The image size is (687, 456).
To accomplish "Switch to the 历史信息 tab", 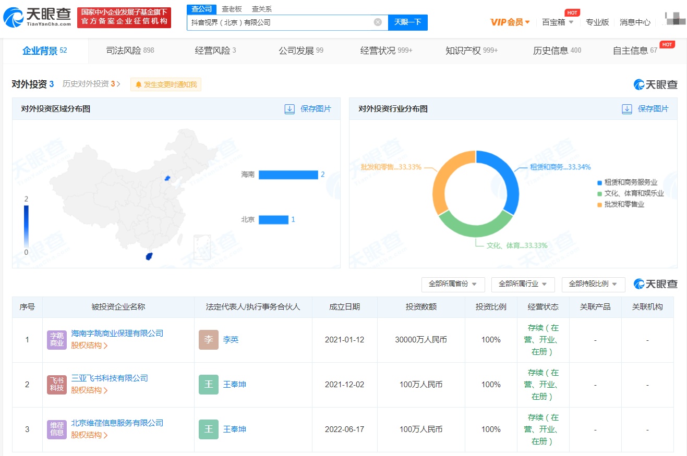I will click(x=557, y=51).
